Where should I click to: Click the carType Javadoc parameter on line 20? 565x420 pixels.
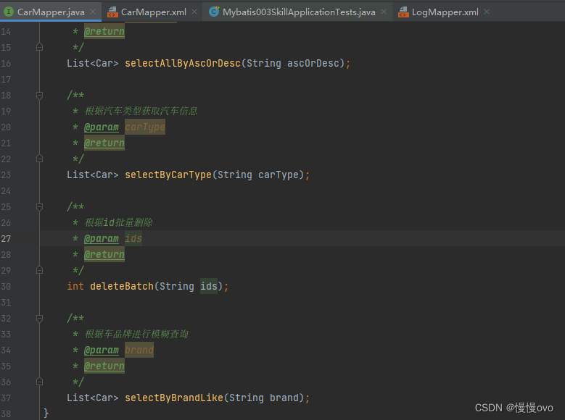(145, 127)
